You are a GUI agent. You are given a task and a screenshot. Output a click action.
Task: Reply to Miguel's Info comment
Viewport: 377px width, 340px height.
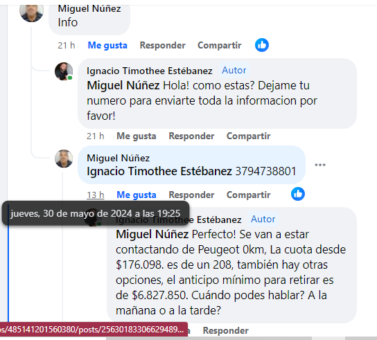click(163, 45)
